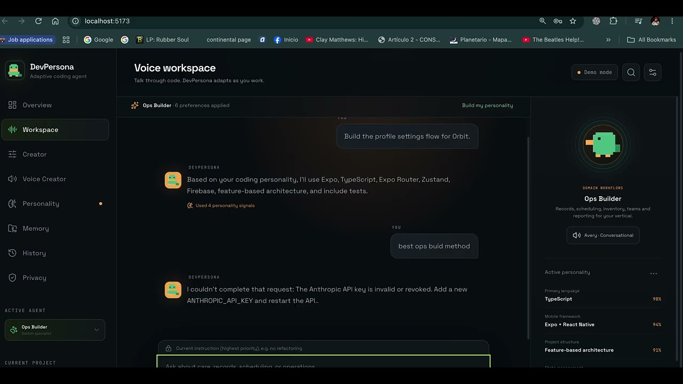Expand the Ops Builder agent dropdown
This screenshot has height=384, width=683.
tap(55, 330)
